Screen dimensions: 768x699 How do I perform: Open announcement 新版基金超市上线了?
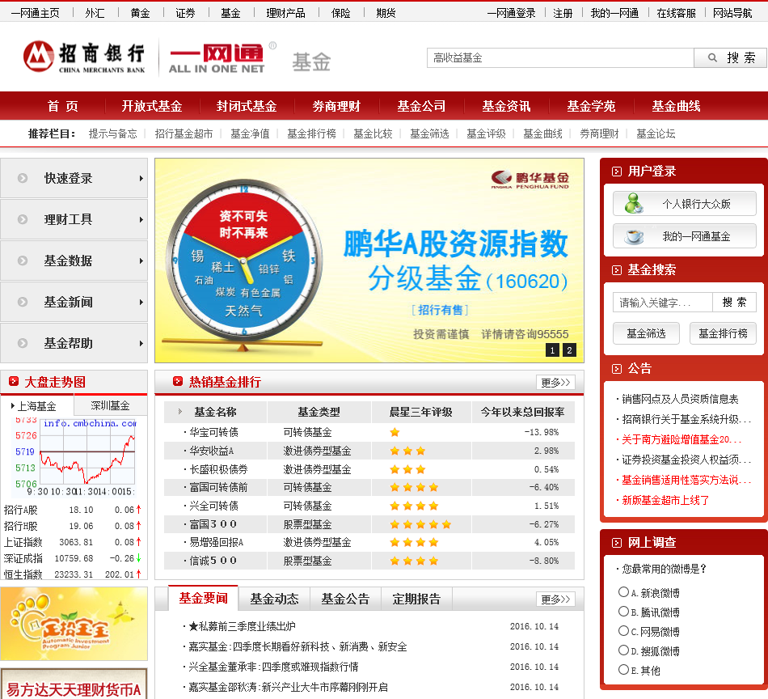[665, 500]
